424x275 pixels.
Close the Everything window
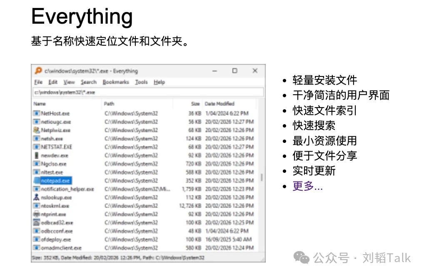[x=255, y=71]
